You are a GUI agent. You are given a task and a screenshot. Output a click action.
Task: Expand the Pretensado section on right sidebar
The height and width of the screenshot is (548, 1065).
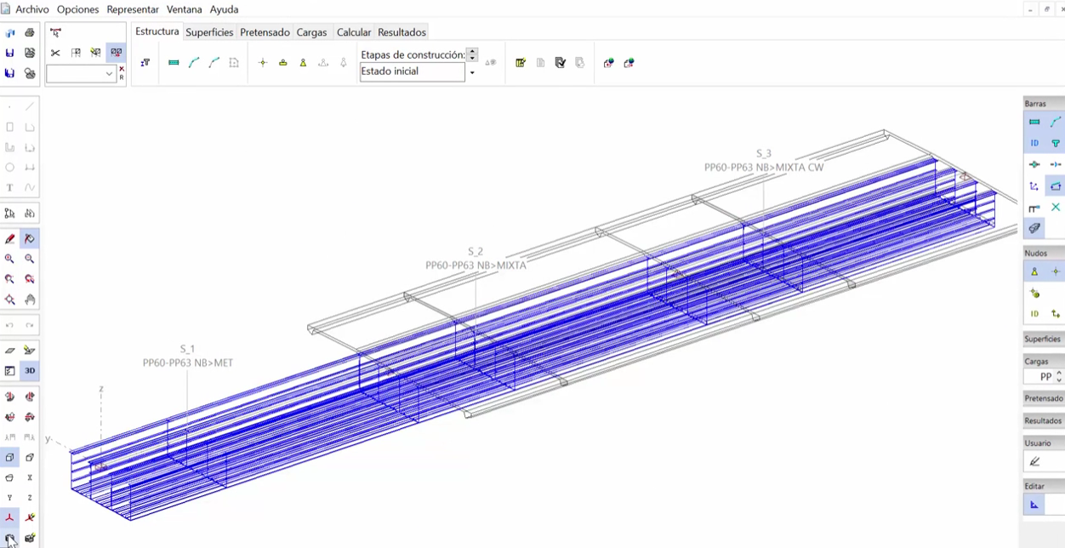tap(1043, 398)
